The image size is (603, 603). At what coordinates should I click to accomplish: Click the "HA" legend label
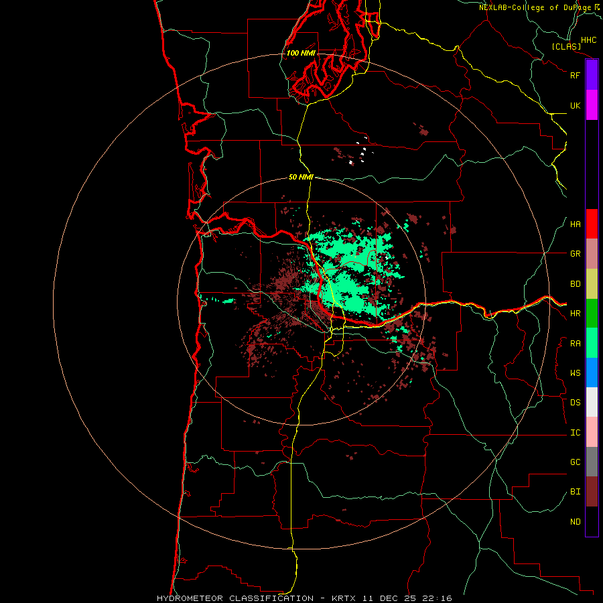(x=575, y=224)
